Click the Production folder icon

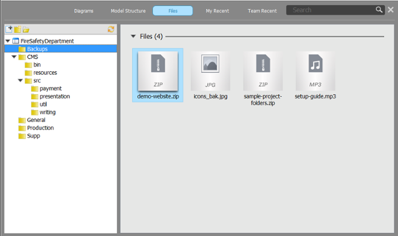pyautogui.click(x=22, y=128)
